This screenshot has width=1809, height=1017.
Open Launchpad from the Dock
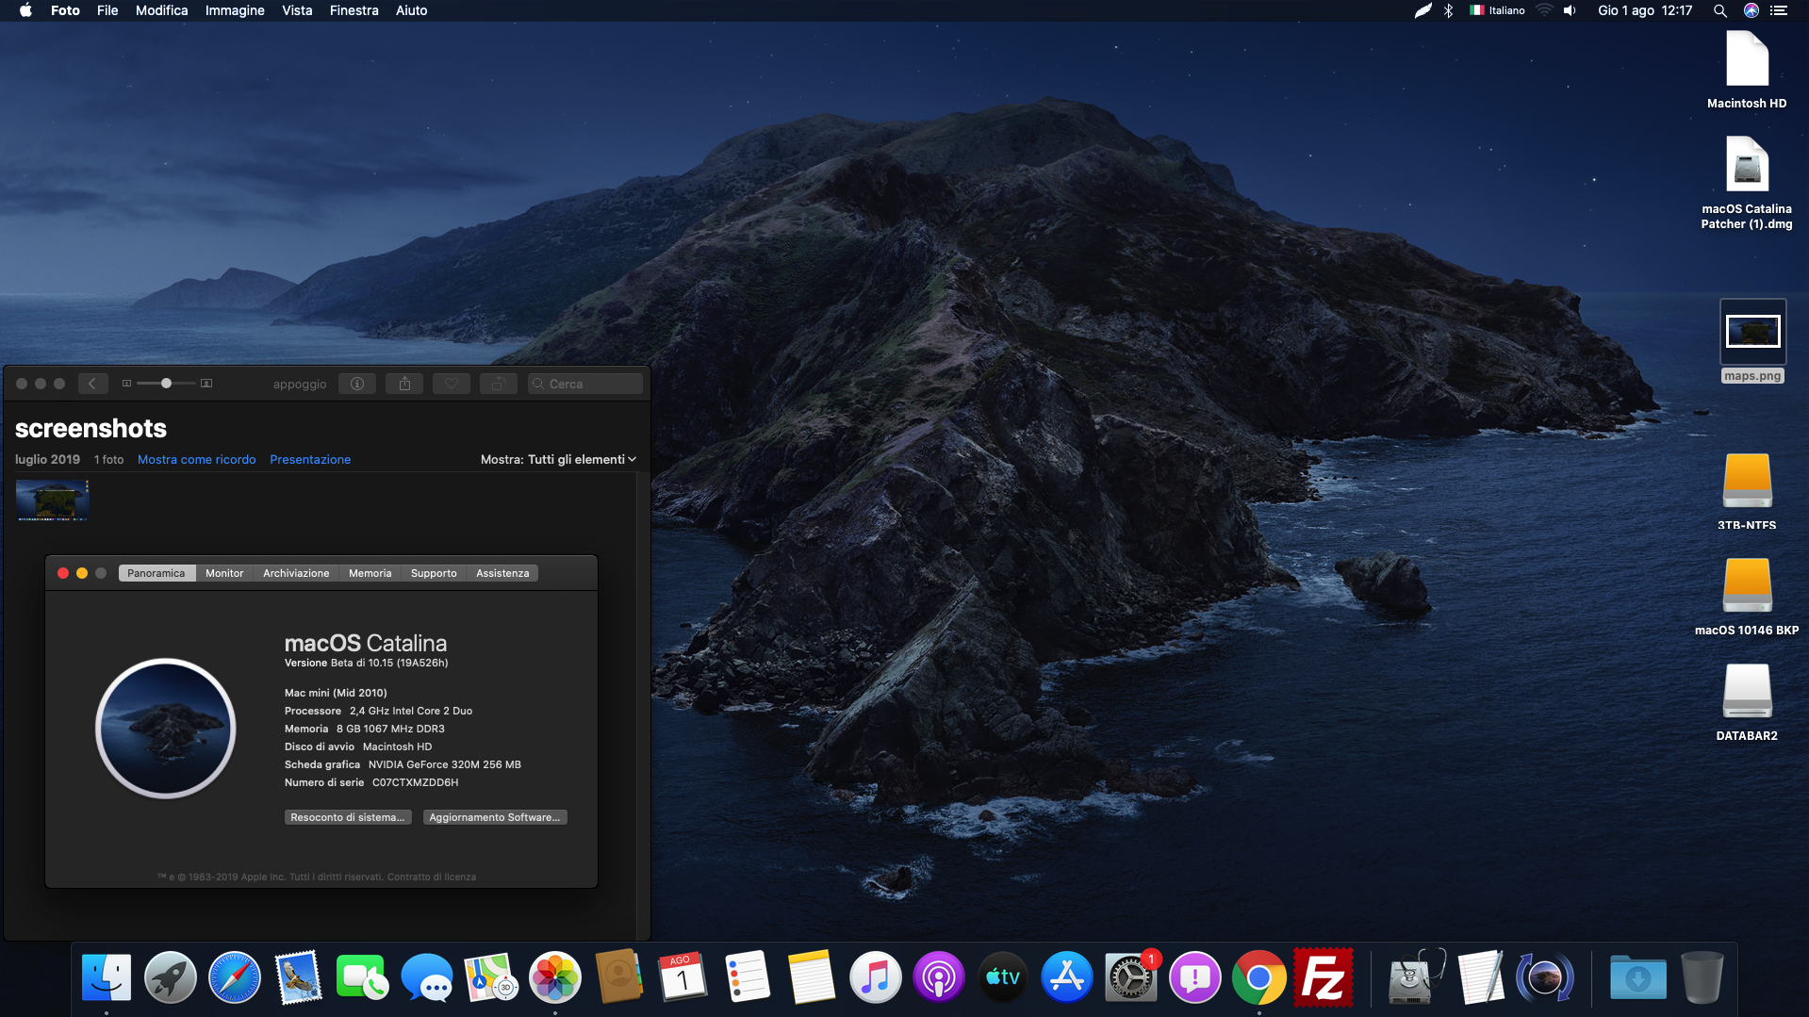tap(171, 977)
